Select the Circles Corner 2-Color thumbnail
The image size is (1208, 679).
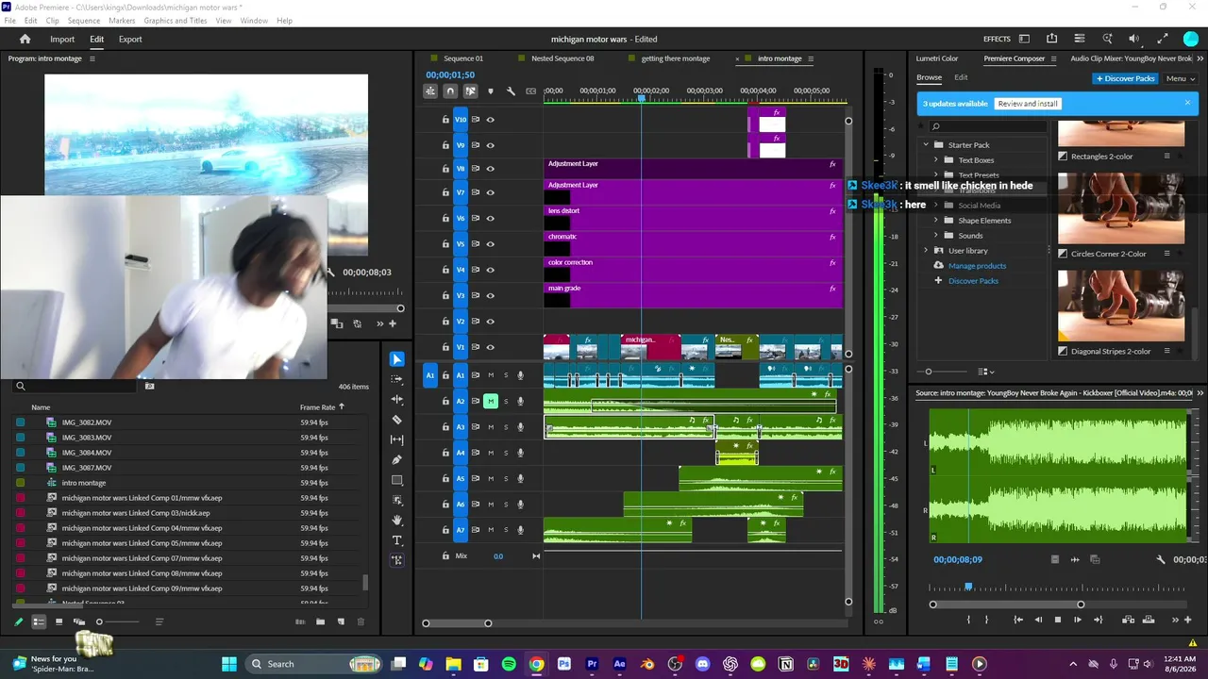point(1119,207)
